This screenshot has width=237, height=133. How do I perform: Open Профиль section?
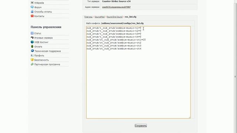coord(39,55)
